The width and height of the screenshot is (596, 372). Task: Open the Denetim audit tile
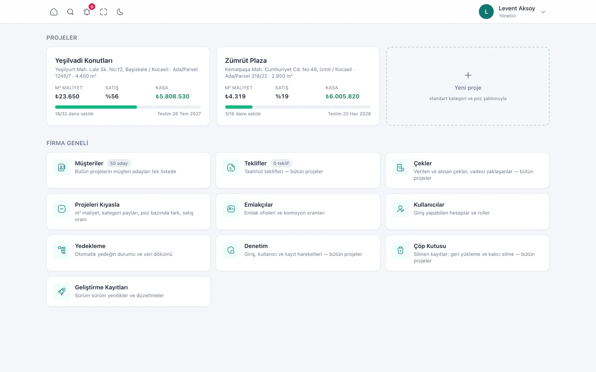pyautogui.click(x=298, y=253)
